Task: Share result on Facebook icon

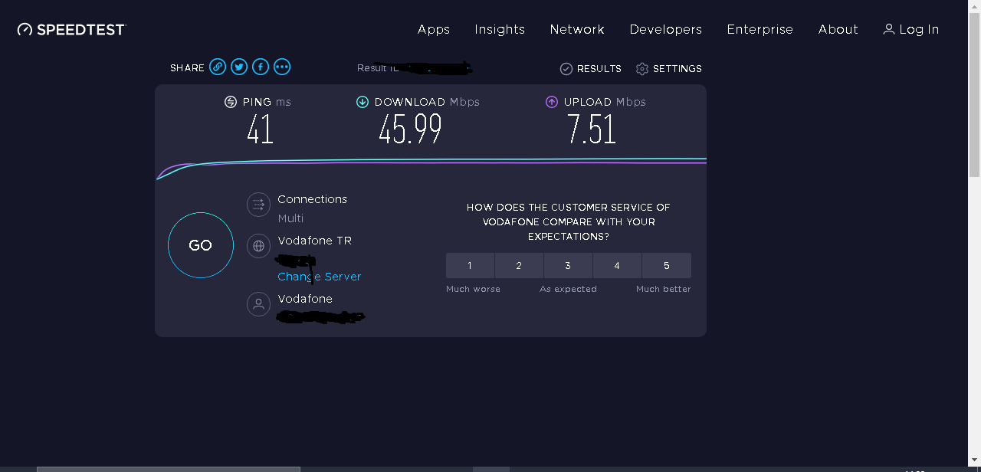Action: click(x=261, y=67)
